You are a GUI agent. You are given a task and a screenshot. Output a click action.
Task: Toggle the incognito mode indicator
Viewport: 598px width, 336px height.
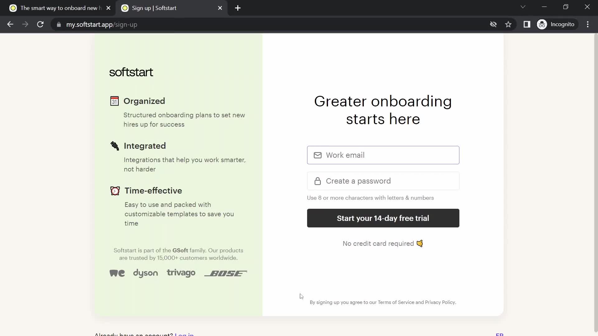click(557, 24)
